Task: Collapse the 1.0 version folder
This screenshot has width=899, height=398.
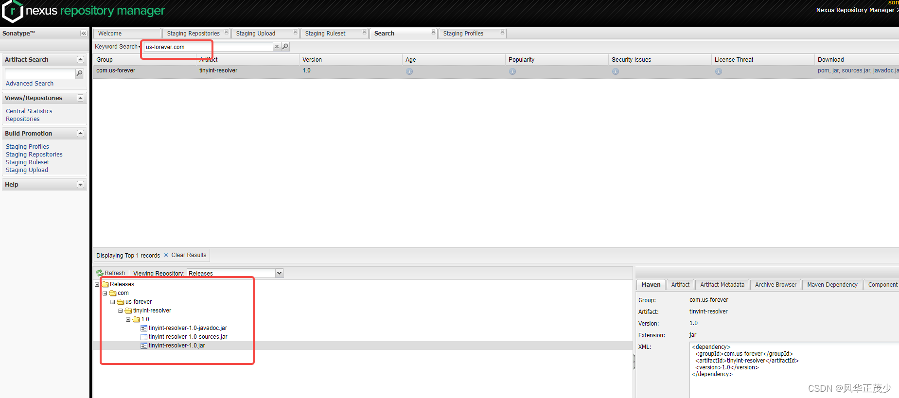Action: coord(128,320)
